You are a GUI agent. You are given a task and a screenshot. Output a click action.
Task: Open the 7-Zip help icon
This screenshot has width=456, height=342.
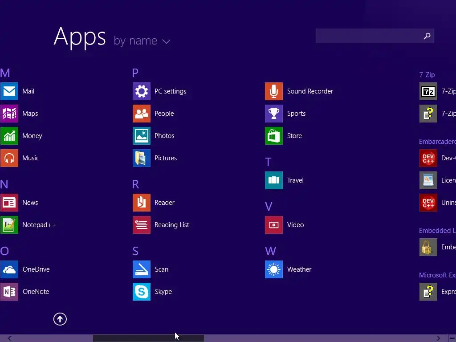pyautogui.click(x=428, y=114)
